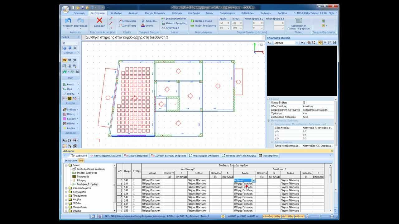Toggle dxf in status bar
The height and width of the screenshot is (224, 399).
(x=284, y=216)
